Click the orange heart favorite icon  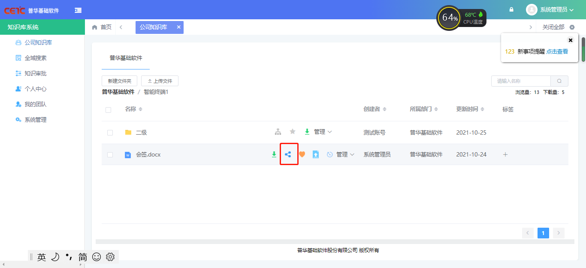(x=302, y=154)
